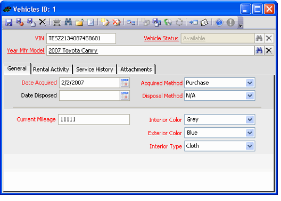Click the blue arrow into window icon
This screenshot has height=201, width=281.
pyautogui.click(x=193, y=22)
